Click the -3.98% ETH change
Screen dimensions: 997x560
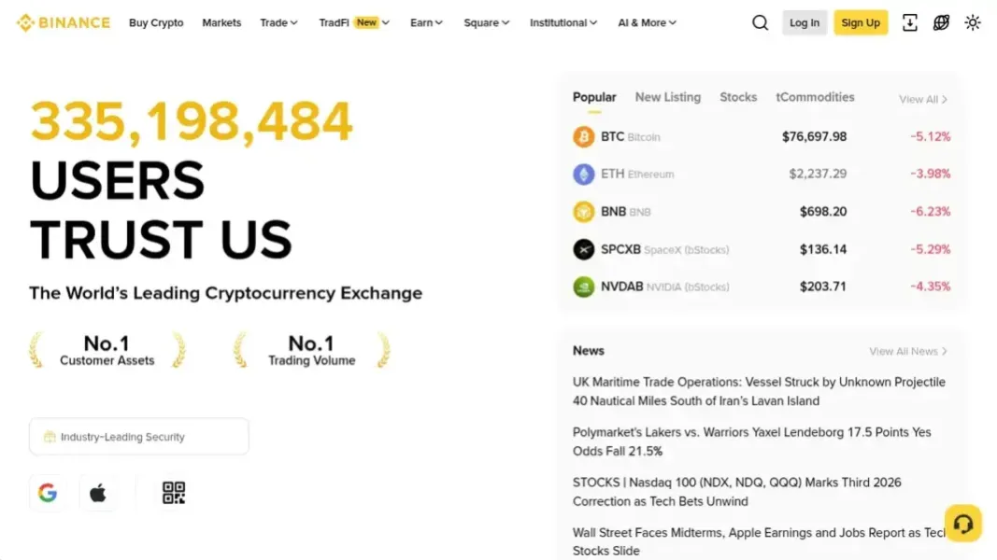click(x=931, y=174)
